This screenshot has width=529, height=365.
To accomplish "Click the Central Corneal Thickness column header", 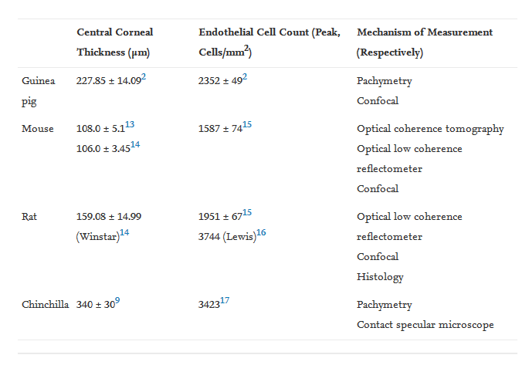I will (115, 42).
